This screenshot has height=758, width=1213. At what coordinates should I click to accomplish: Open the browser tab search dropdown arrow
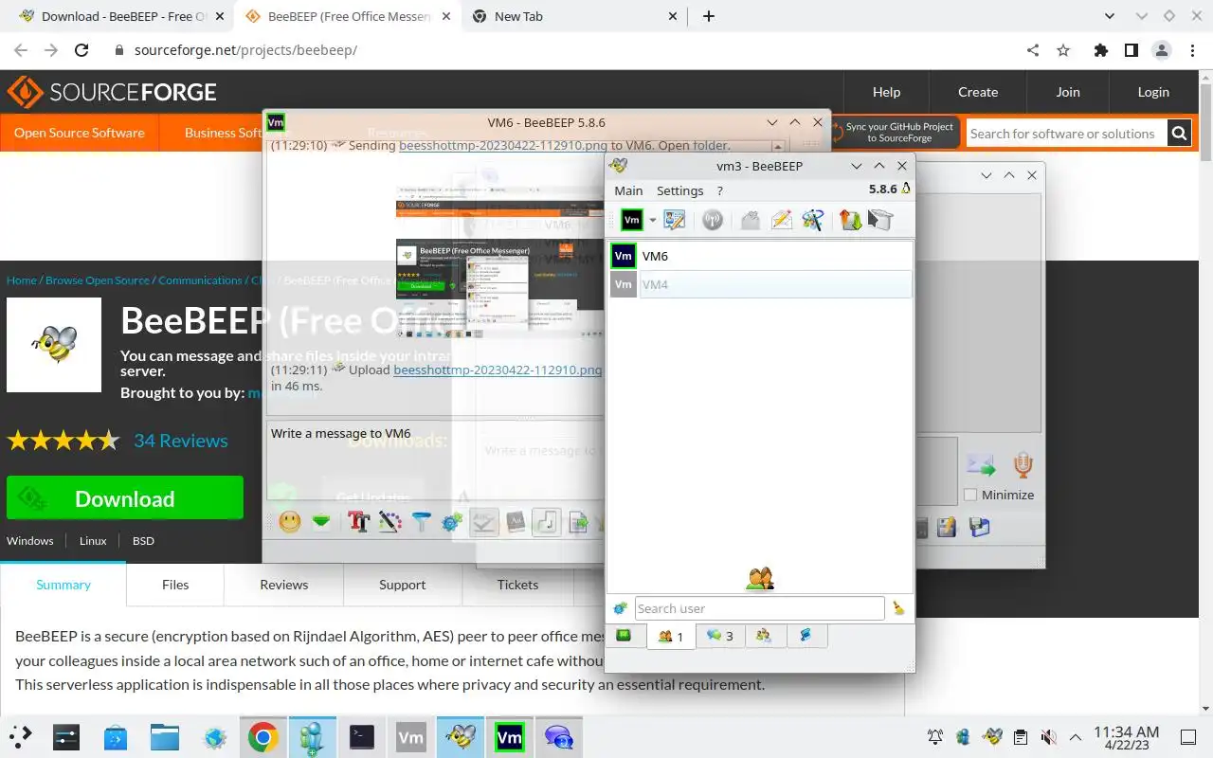[x=1111, y=16]
